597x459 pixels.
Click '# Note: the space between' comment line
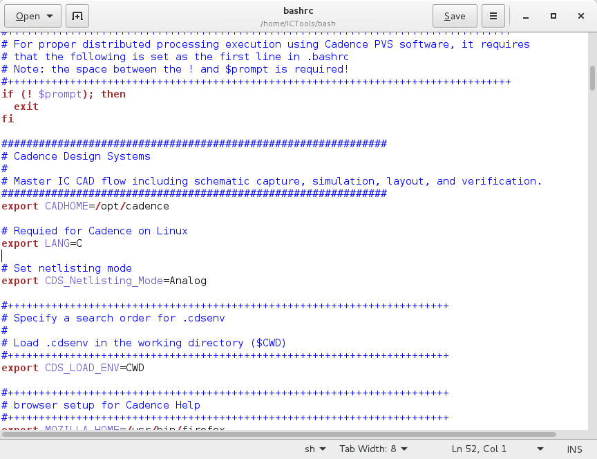click(175, 69)
